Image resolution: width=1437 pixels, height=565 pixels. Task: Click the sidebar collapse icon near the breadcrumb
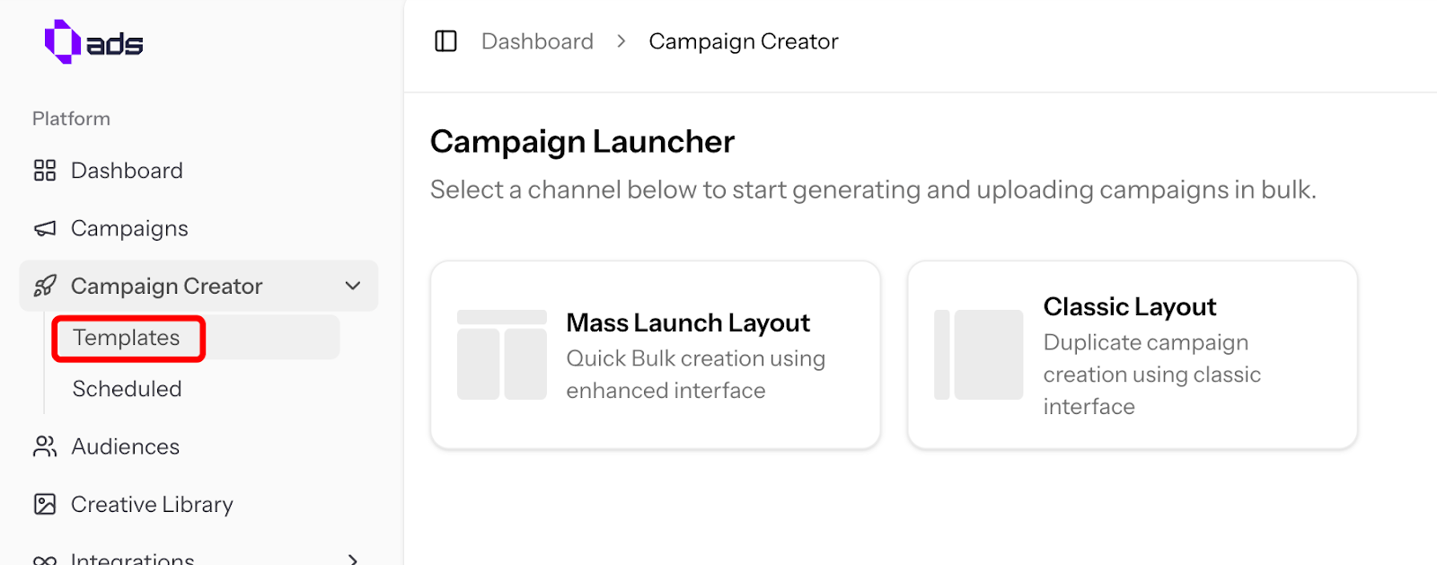445,40
